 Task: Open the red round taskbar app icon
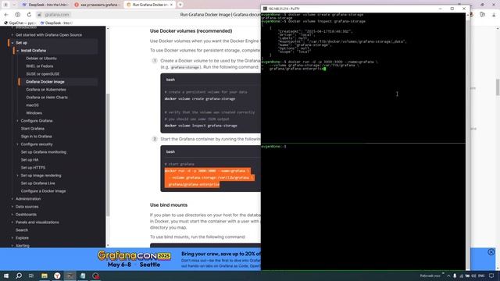click(x=95, y=276)
